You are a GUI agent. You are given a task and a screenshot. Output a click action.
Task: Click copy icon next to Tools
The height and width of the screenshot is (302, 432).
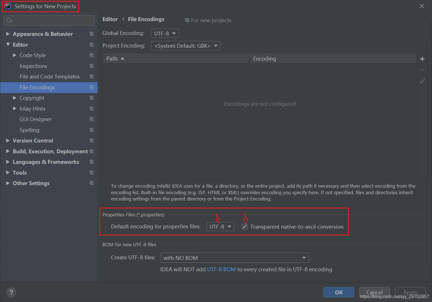click(91, 173)
